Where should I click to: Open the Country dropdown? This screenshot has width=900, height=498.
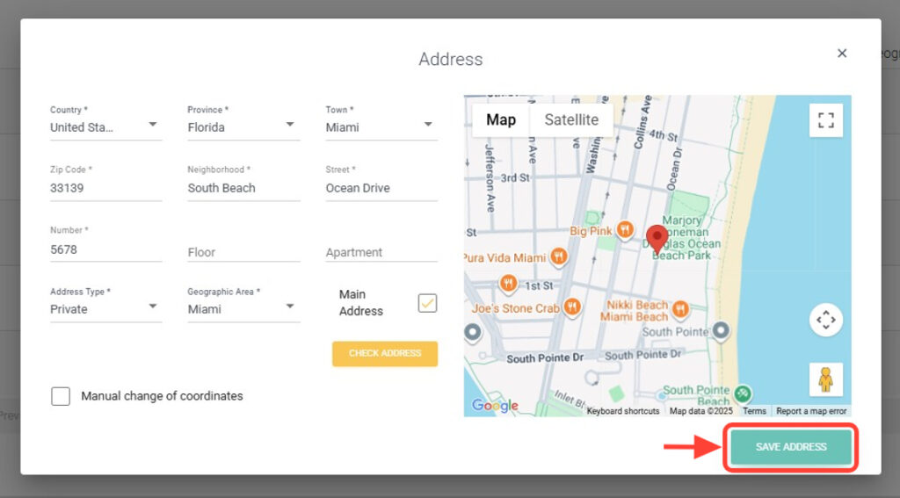[x=105, y=126]
